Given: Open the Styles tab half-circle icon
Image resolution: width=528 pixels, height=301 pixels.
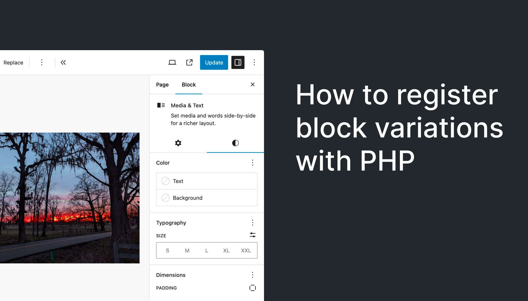Looking at the screenshot, I should [235, 143].
